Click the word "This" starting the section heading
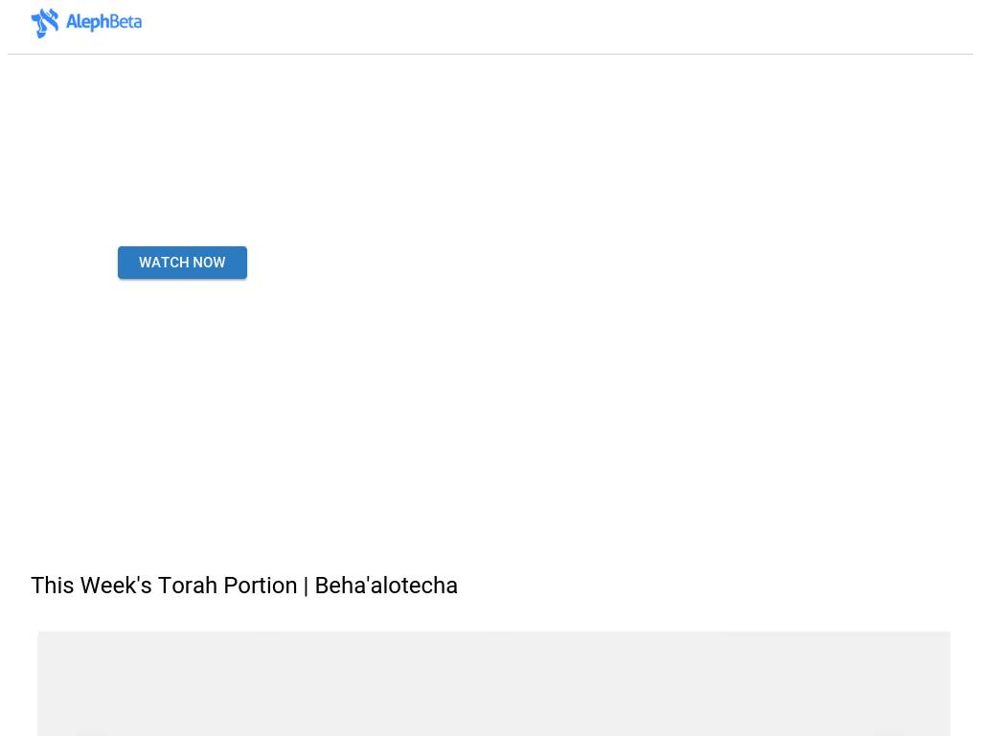This screenshot has width=981, height=736. coord(52,586)
